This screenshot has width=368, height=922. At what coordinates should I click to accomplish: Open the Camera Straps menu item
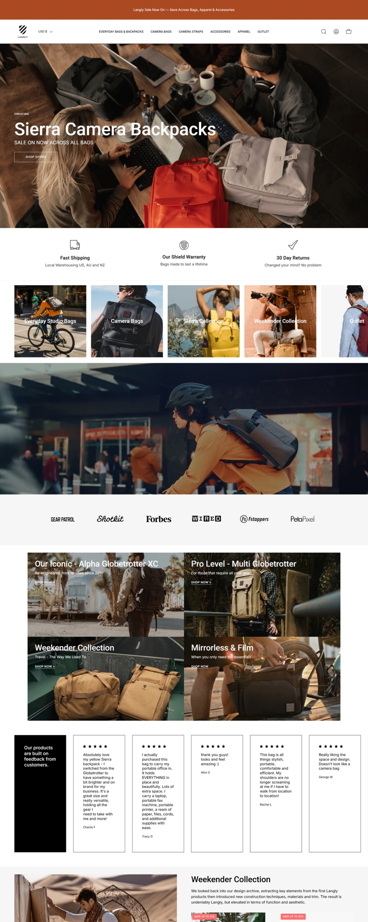(191, 32)
